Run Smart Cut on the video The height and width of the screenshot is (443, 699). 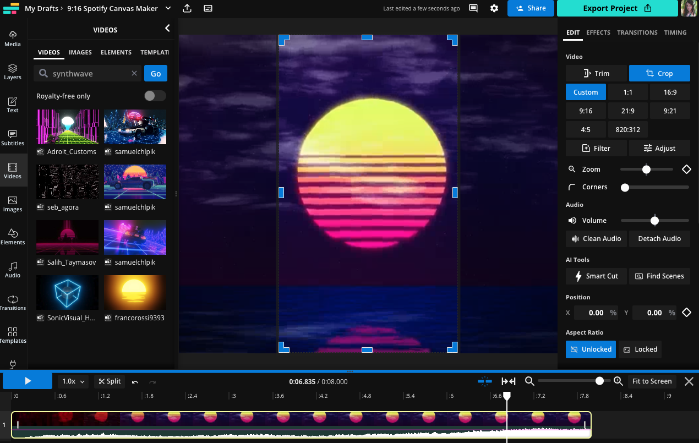[596, 276]
